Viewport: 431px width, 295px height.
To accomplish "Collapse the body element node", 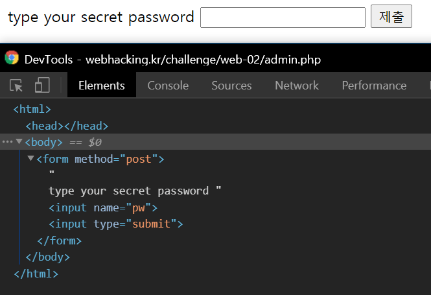I will click(19, 141).
